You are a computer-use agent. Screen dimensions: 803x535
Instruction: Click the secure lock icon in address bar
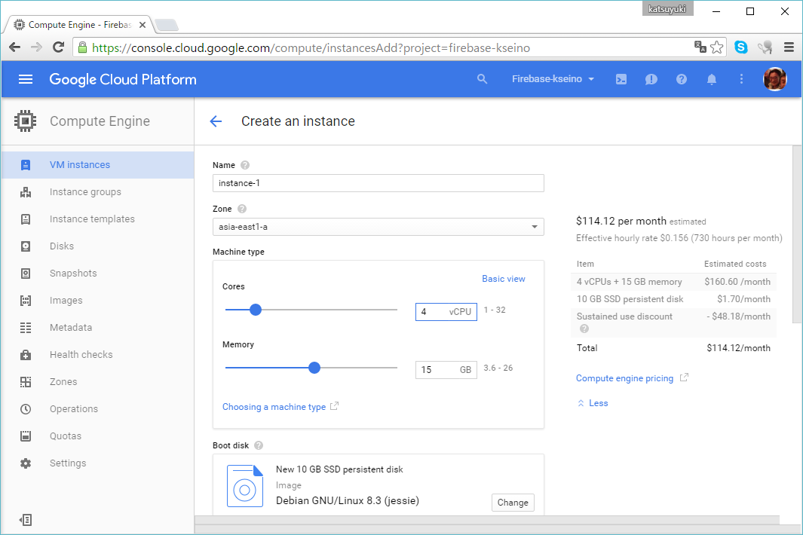tap(82, 47)
